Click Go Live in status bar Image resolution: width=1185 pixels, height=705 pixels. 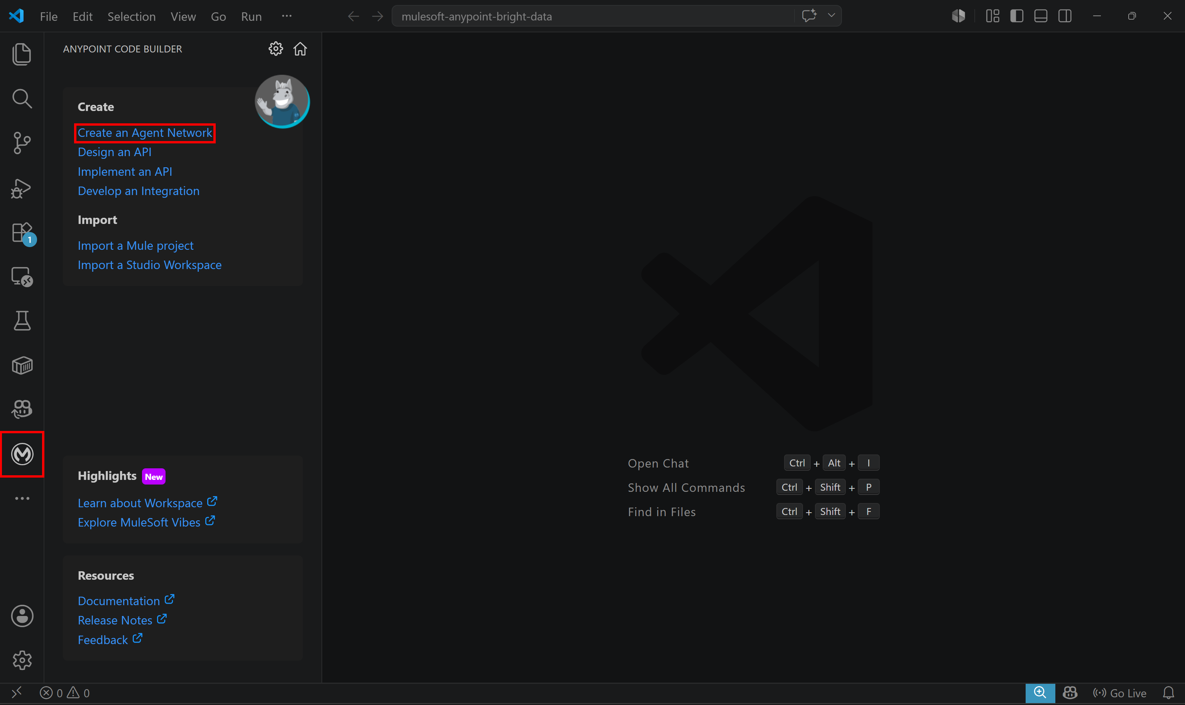1119,693
